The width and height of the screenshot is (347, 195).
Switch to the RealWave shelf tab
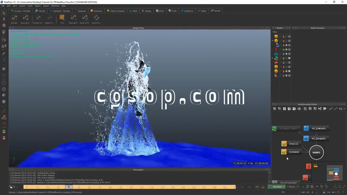pos(187,11)
